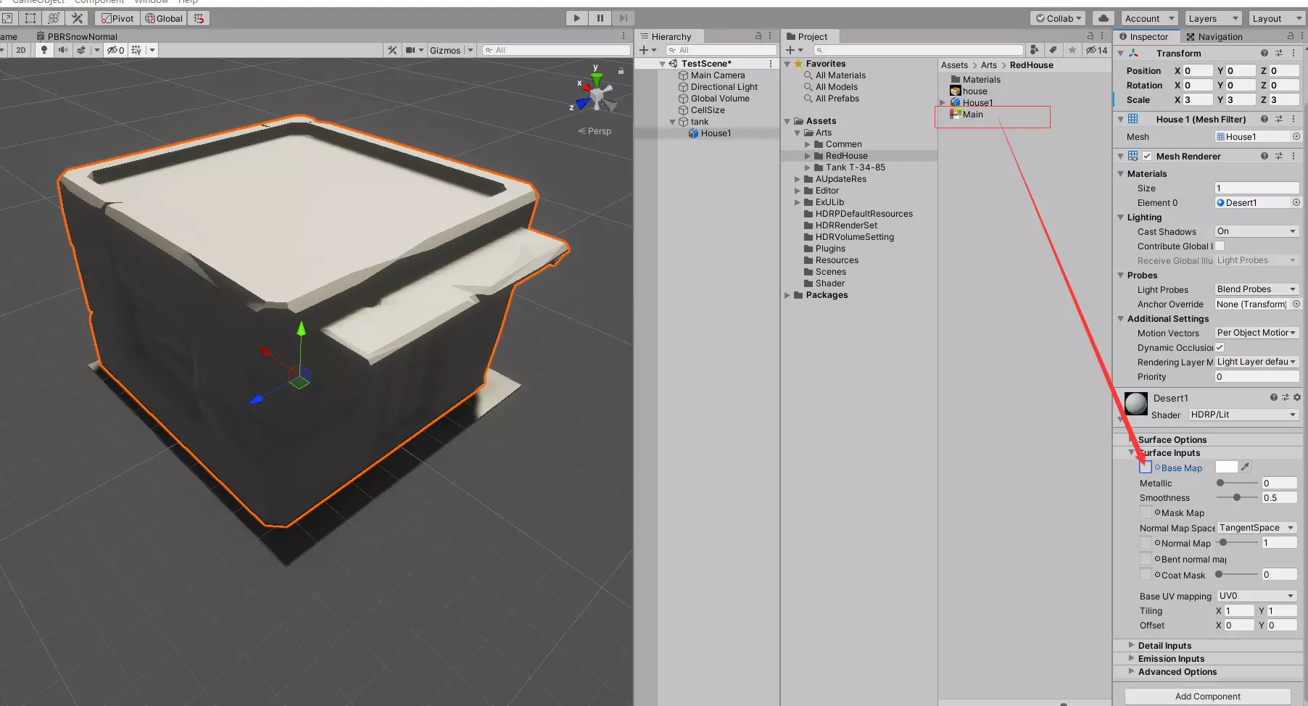Click the Add Component button
Image resolution: width=1308 pixels, height=706 pixels.
[x=1207, y=696]
